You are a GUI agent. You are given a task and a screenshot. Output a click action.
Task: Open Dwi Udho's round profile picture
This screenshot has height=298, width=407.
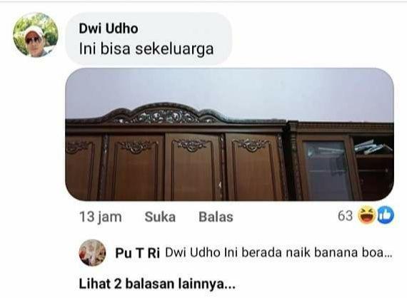36,34
